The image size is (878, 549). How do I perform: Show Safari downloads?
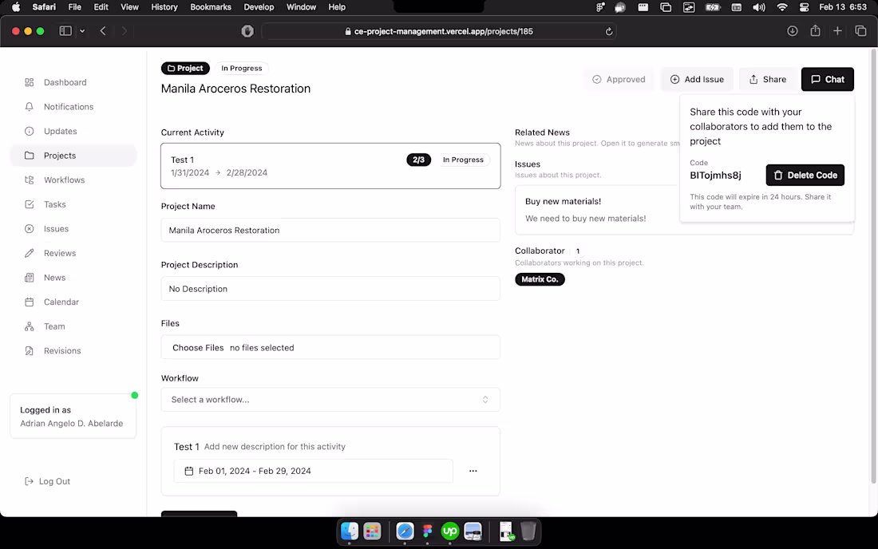793,31
